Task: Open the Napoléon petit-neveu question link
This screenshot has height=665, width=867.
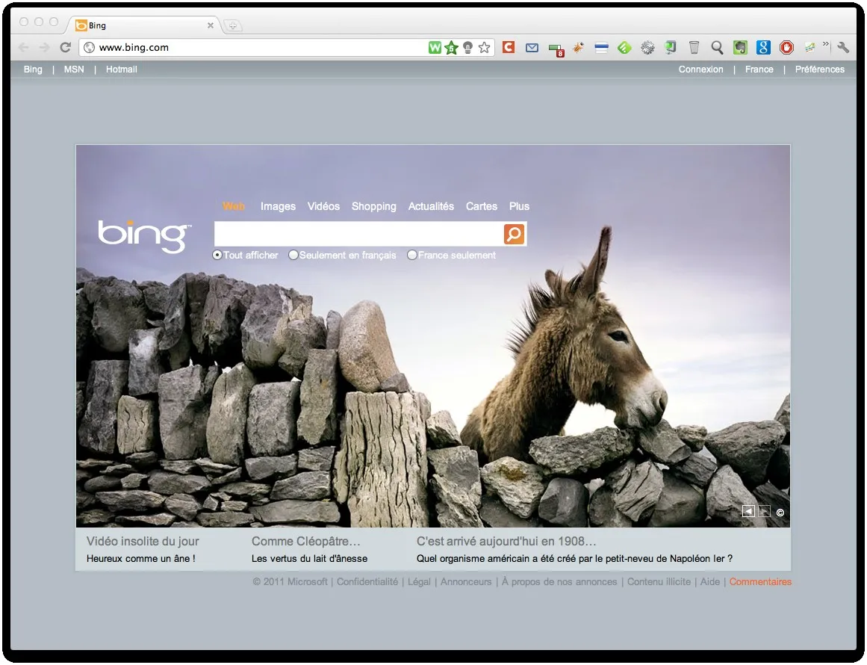Action: tap(574, 559)
